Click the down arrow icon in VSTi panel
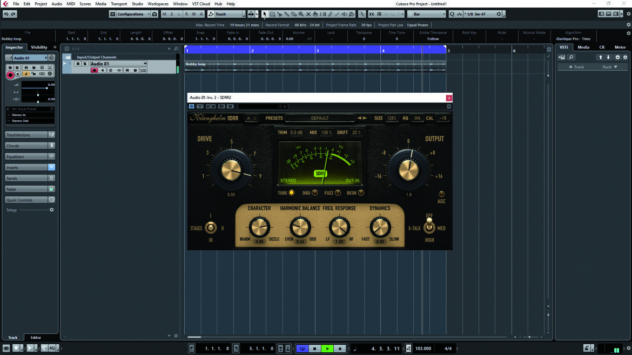This screenshot has height=355, width=632. 609,57
